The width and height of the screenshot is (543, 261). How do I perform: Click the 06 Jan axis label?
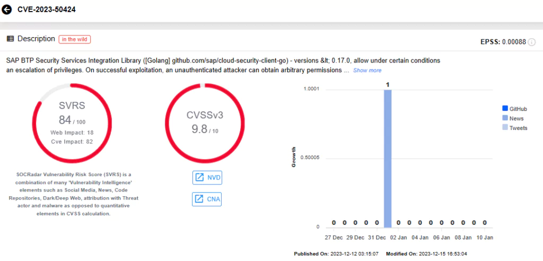click(442, 238)
